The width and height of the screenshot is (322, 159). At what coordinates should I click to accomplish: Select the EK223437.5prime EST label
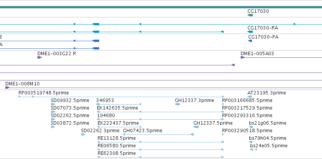coord(118,123)
